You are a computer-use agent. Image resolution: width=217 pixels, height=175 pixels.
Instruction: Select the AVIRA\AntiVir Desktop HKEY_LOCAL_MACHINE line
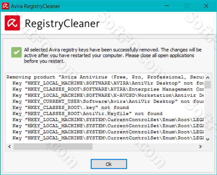click(108, 83)
